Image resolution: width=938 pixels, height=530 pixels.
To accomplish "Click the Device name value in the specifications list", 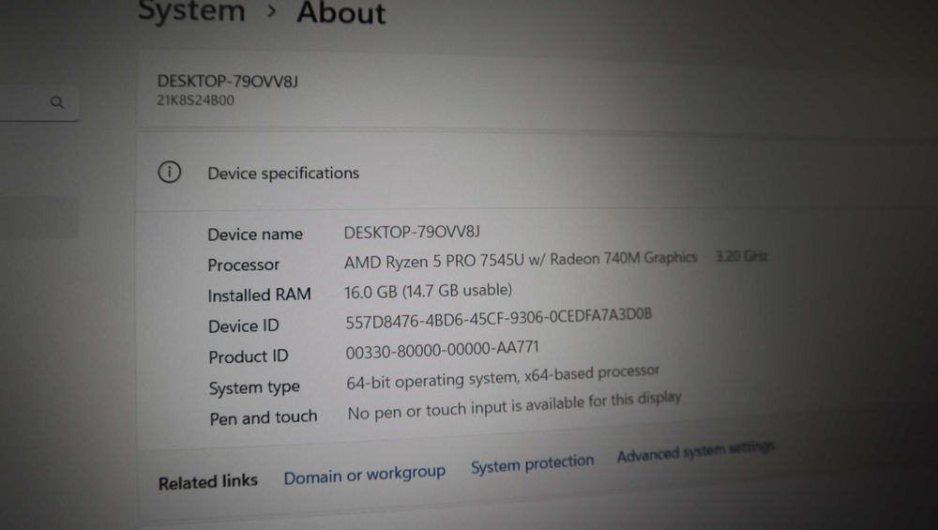I will pyautogui.click(x=412, y=232).
